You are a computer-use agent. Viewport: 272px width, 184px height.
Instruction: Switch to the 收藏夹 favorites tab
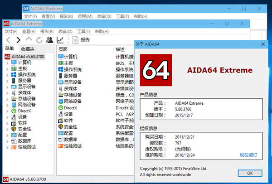tap(28, 49)
